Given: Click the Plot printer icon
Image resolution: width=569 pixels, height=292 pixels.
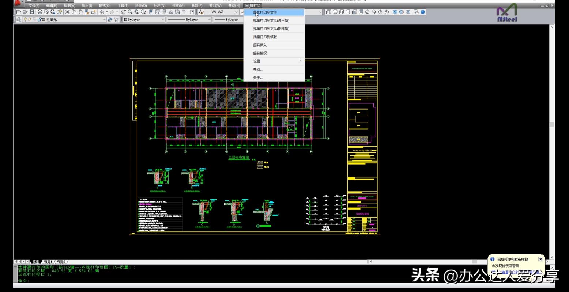Looking at the screenshot, I should point(41,12).
